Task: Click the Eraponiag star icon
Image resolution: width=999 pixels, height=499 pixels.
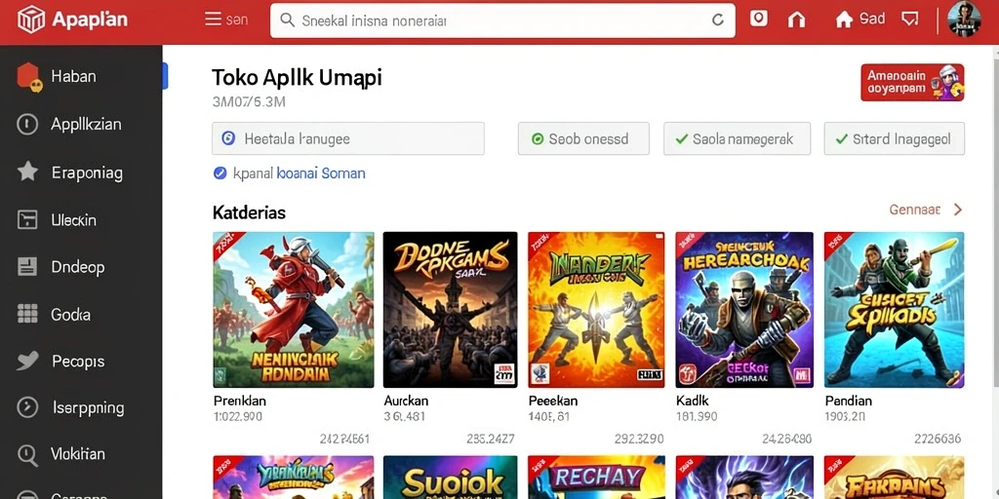Action: coord(27,172)
